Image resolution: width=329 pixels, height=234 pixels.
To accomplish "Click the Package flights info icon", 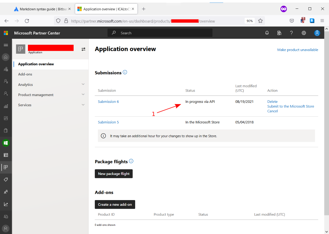I will pyautogui.click(x=131, y=161).
